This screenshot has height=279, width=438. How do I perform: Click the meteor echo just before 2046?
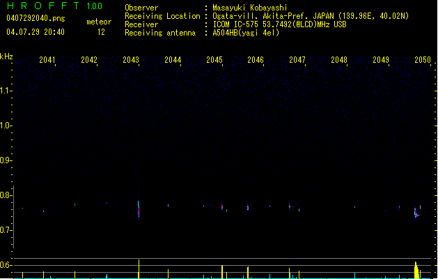248,208
